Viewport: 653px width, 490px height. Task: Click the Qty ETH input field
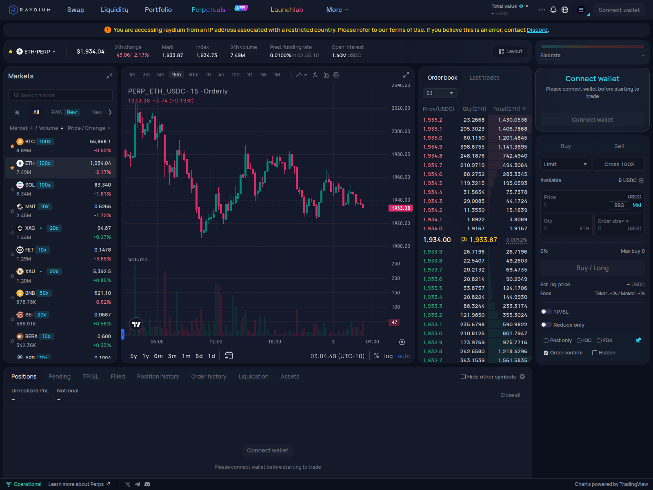pos(566,225)
